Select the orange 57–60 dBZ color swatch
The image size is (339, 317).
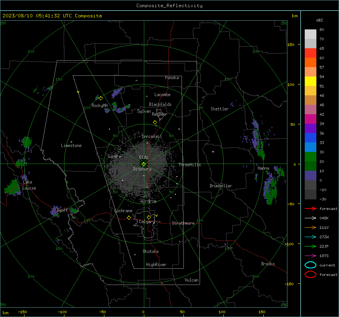pyautogui.click(x=310, y=63)
